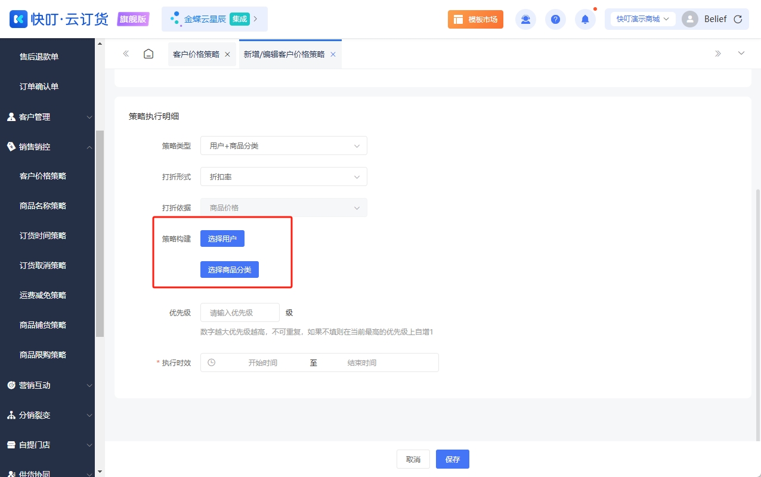Click the 营销互动 target icon

click(x=11, y=385)
